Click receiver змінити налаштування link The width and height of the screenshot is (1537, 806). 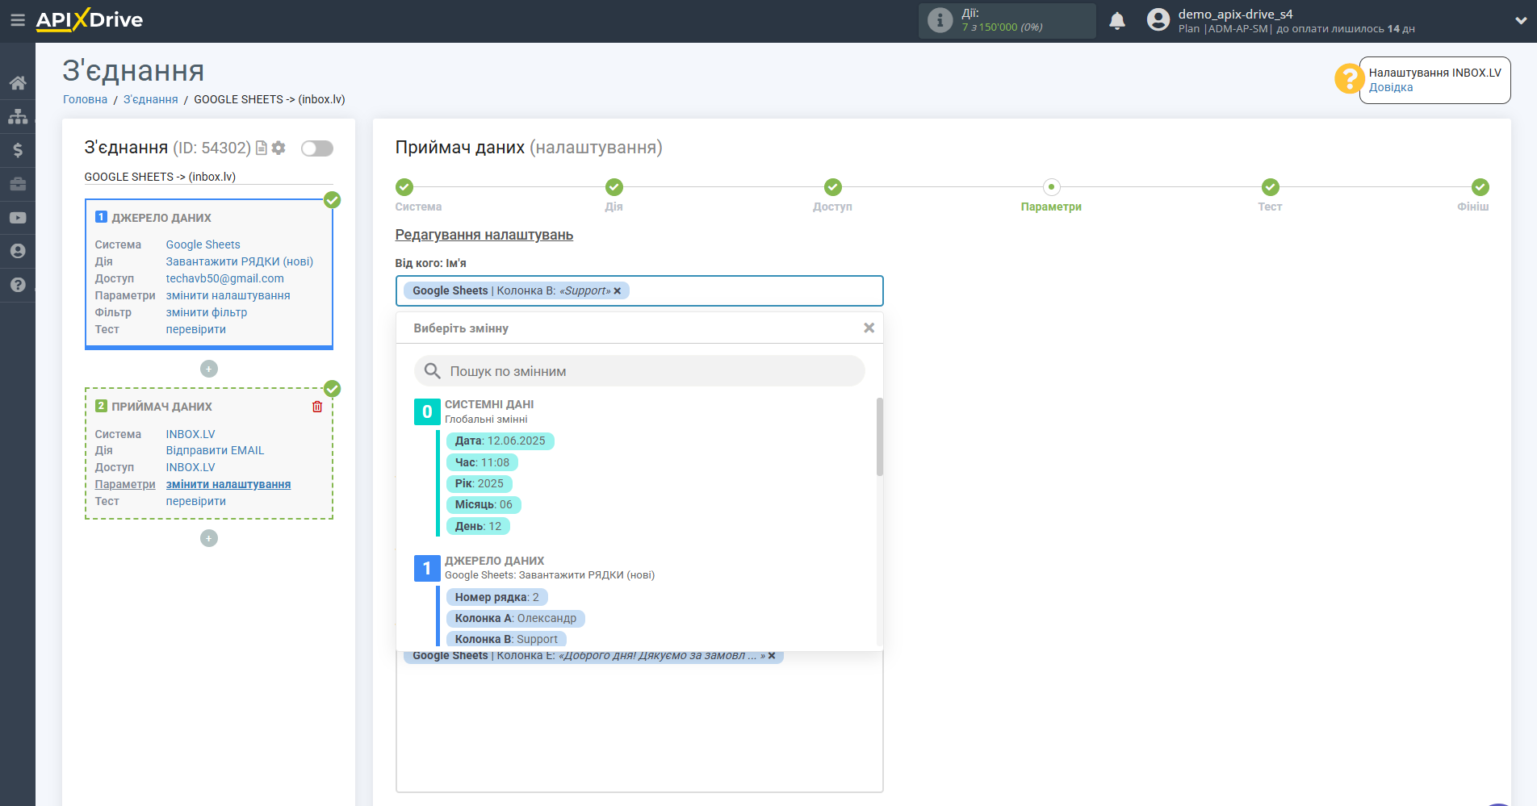[x=228, y=484]
